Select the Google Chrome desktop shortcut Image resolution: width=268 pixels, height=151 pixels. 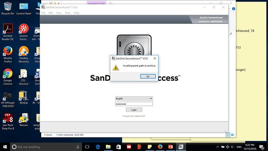click(x=8, y=77)
